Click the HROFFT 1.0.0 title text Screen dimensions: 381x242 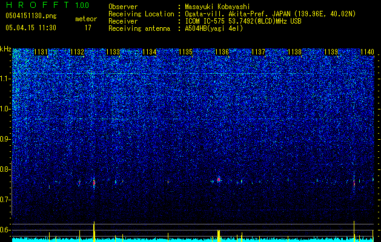[x=47, y=5]
